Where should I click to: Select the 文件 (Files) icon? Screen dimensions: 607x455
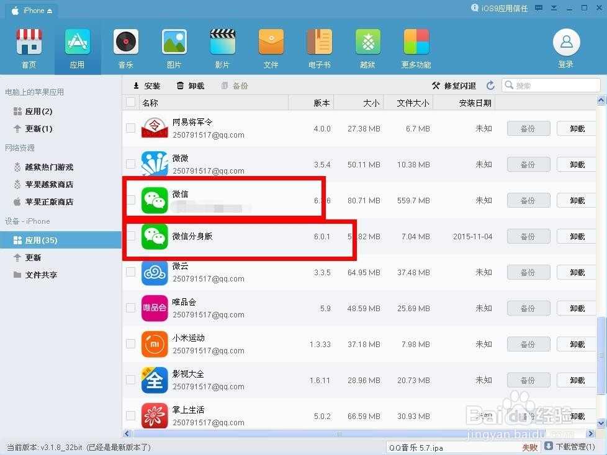271,48
